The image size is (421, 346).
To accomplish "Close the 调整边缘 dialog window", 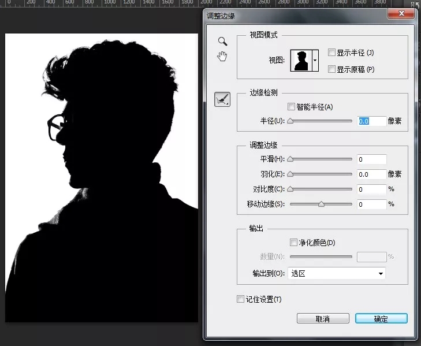I will (x=401, y=13).
